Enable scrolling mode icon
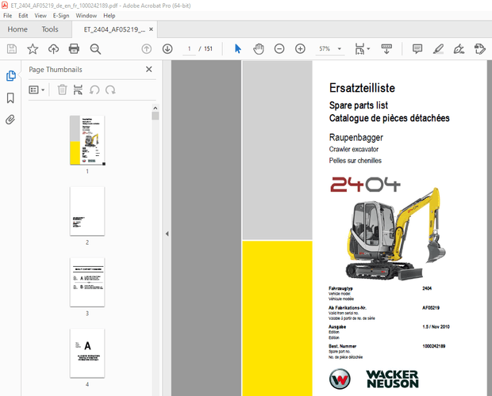 pos(386,49)
